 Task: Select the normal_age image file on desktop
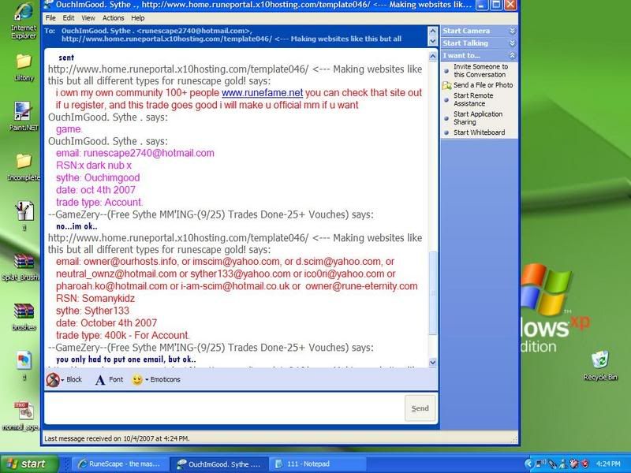tap(22, 416)
